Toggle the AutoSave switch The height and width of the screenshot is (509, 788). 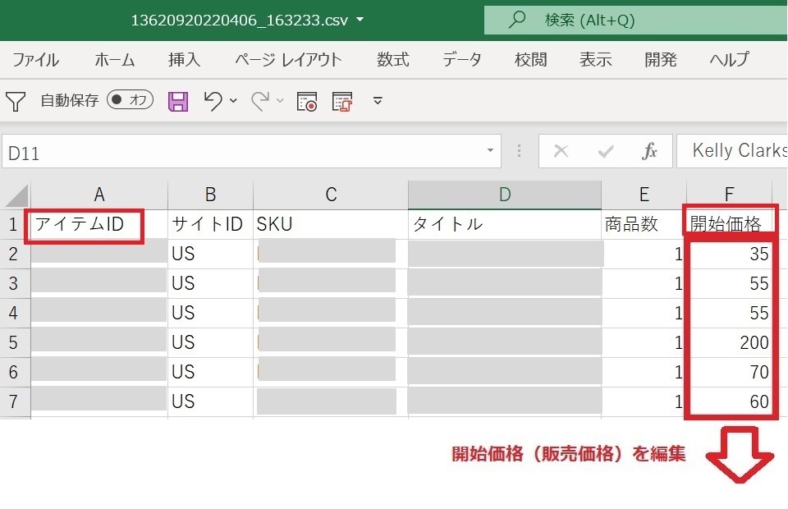tap(130, 100)
